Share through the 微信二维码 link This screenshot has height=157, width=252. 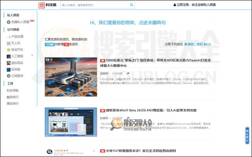[194, 44]
